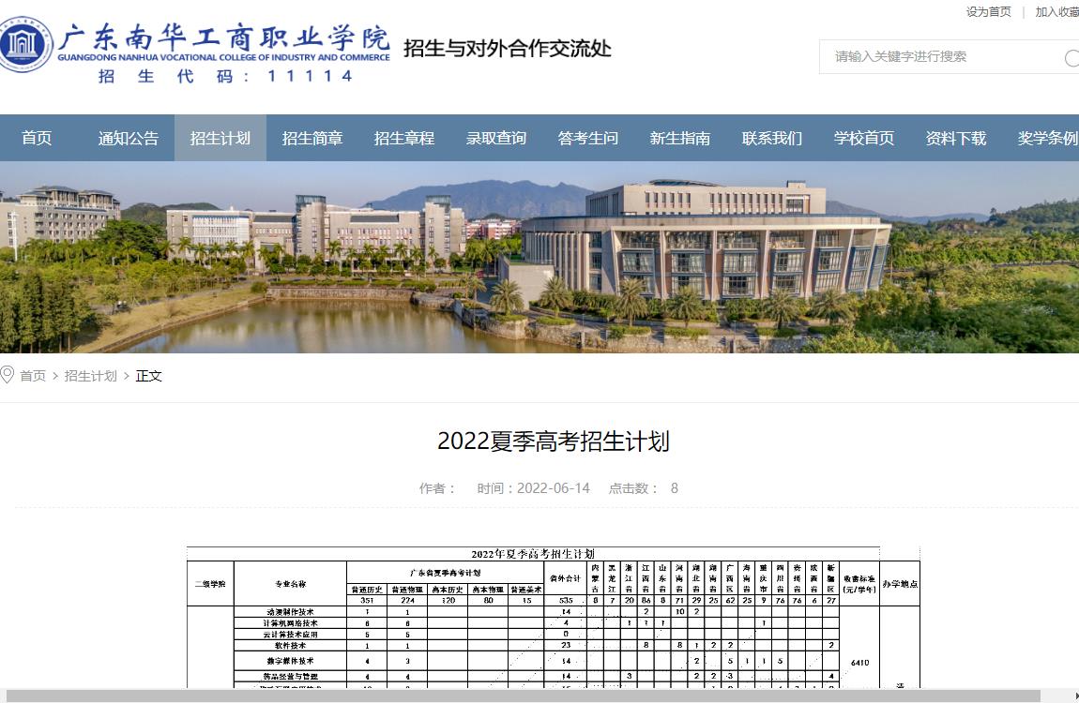Click the breadcrumb location pin icon
Image resolution: width=1079 pixels, height=703 pixels.
coord(8,376)
